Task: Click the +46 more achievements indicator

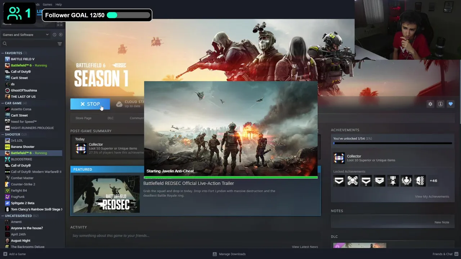Action: click(433, 181)
